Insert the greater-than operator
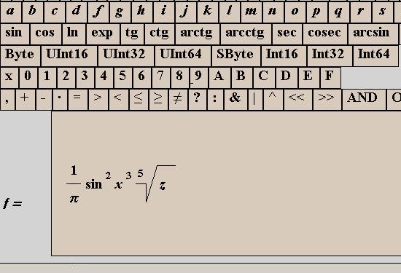Viewport: 401px width, 273px height. (x=98, y=100)
